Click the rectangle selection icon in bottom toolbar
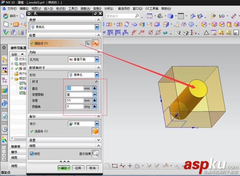Viewport: 240px width, 176px height. point(115,166)
